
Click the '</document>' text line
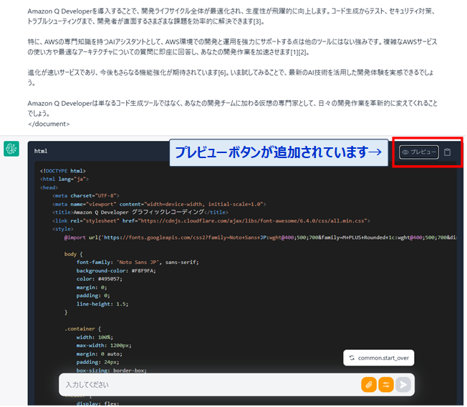coord(49,124)
